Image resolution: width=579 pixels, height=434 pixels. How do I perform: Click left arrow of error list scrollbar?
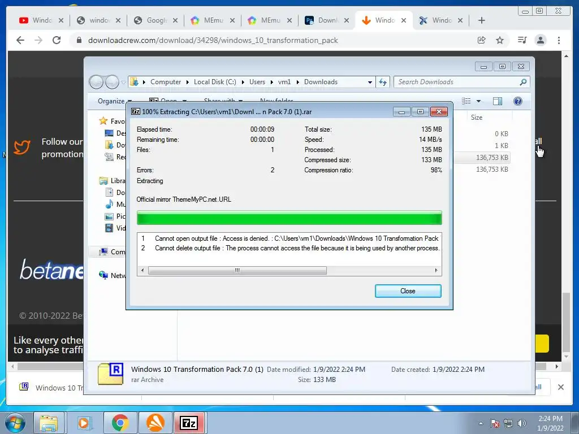[x=142, y=271]
